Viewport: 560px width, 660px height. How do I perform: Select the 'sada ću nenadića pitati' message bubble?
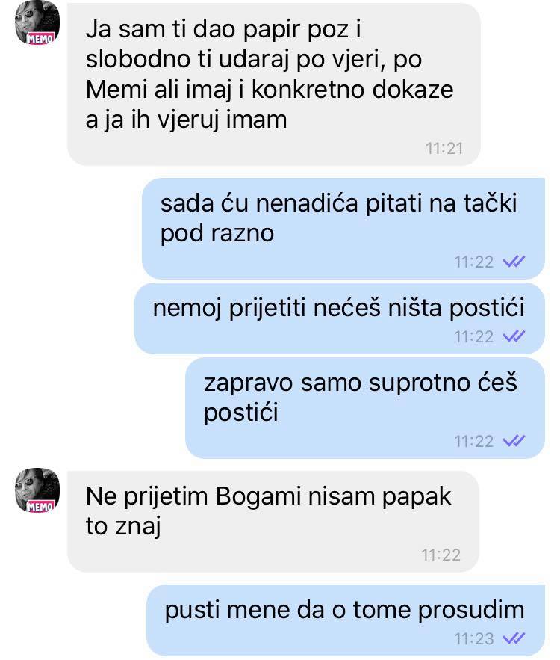343,229
